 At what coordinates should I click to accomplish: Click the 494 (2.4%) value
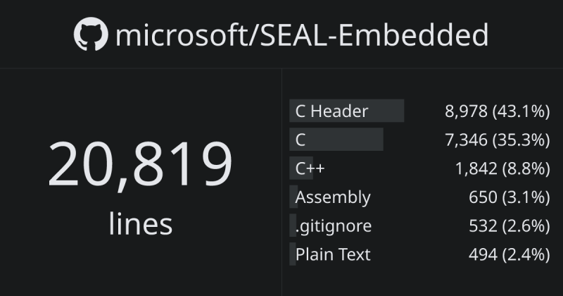[x=509, y=255]
